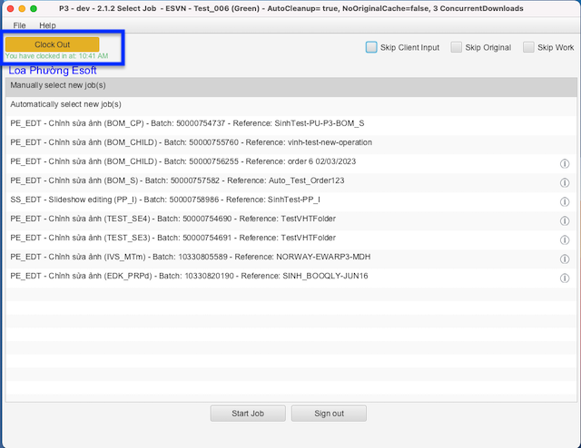Viewport: 581px width, 448px height.
Task: Toggle Skip Original checkbox
Action: 456,47
